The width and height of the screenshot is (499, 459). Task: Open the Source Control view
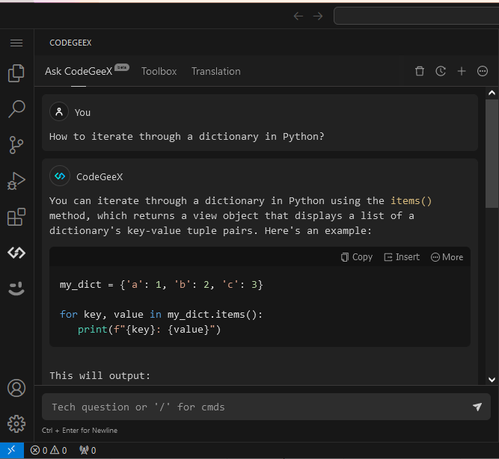pos(16,145)
